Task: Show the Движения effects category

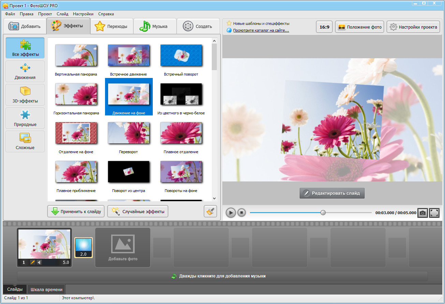Action: [x=25, y=71]
